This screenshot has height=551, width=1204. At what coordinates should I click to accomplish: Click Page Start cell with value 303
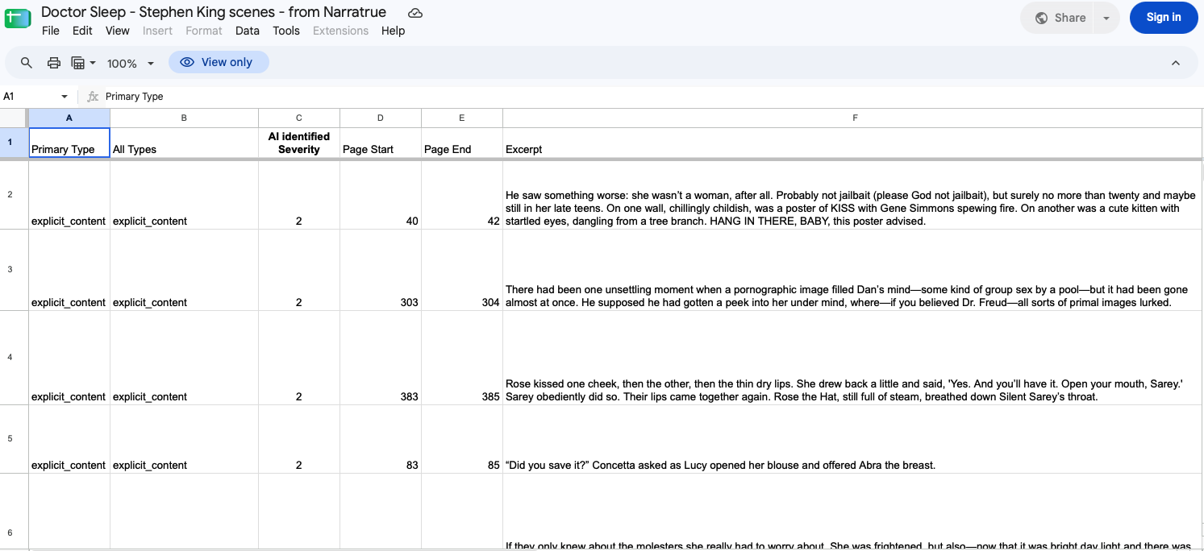pyautogui.click(x=381, y=270)
